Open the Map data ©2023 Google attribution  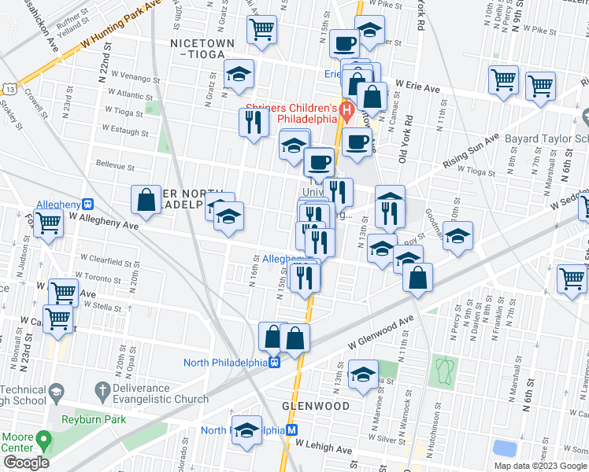(540, 466)
